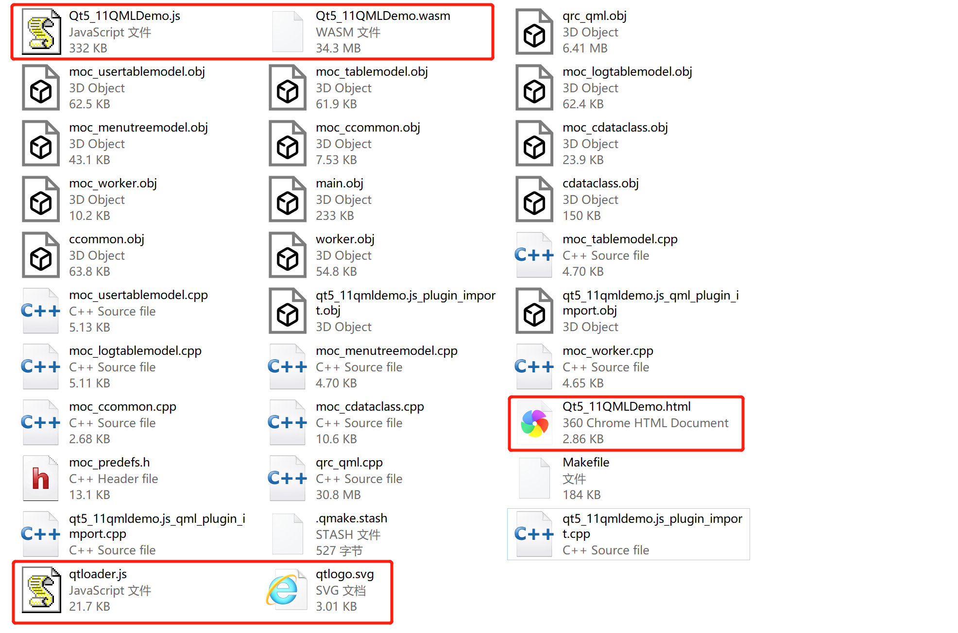
Task: Click the Qt5_11QMLDemo.html Chrome document icon
Action: tap(534, 423)
